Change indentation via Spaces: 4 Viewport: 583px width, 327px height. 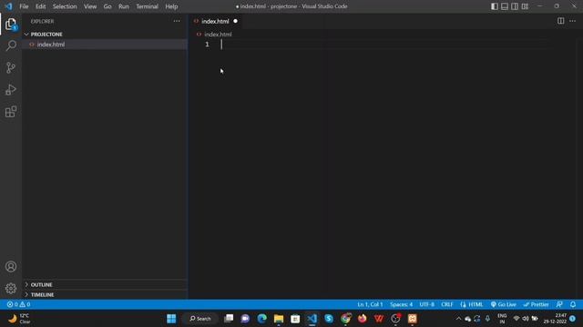[x=401, y=304]
